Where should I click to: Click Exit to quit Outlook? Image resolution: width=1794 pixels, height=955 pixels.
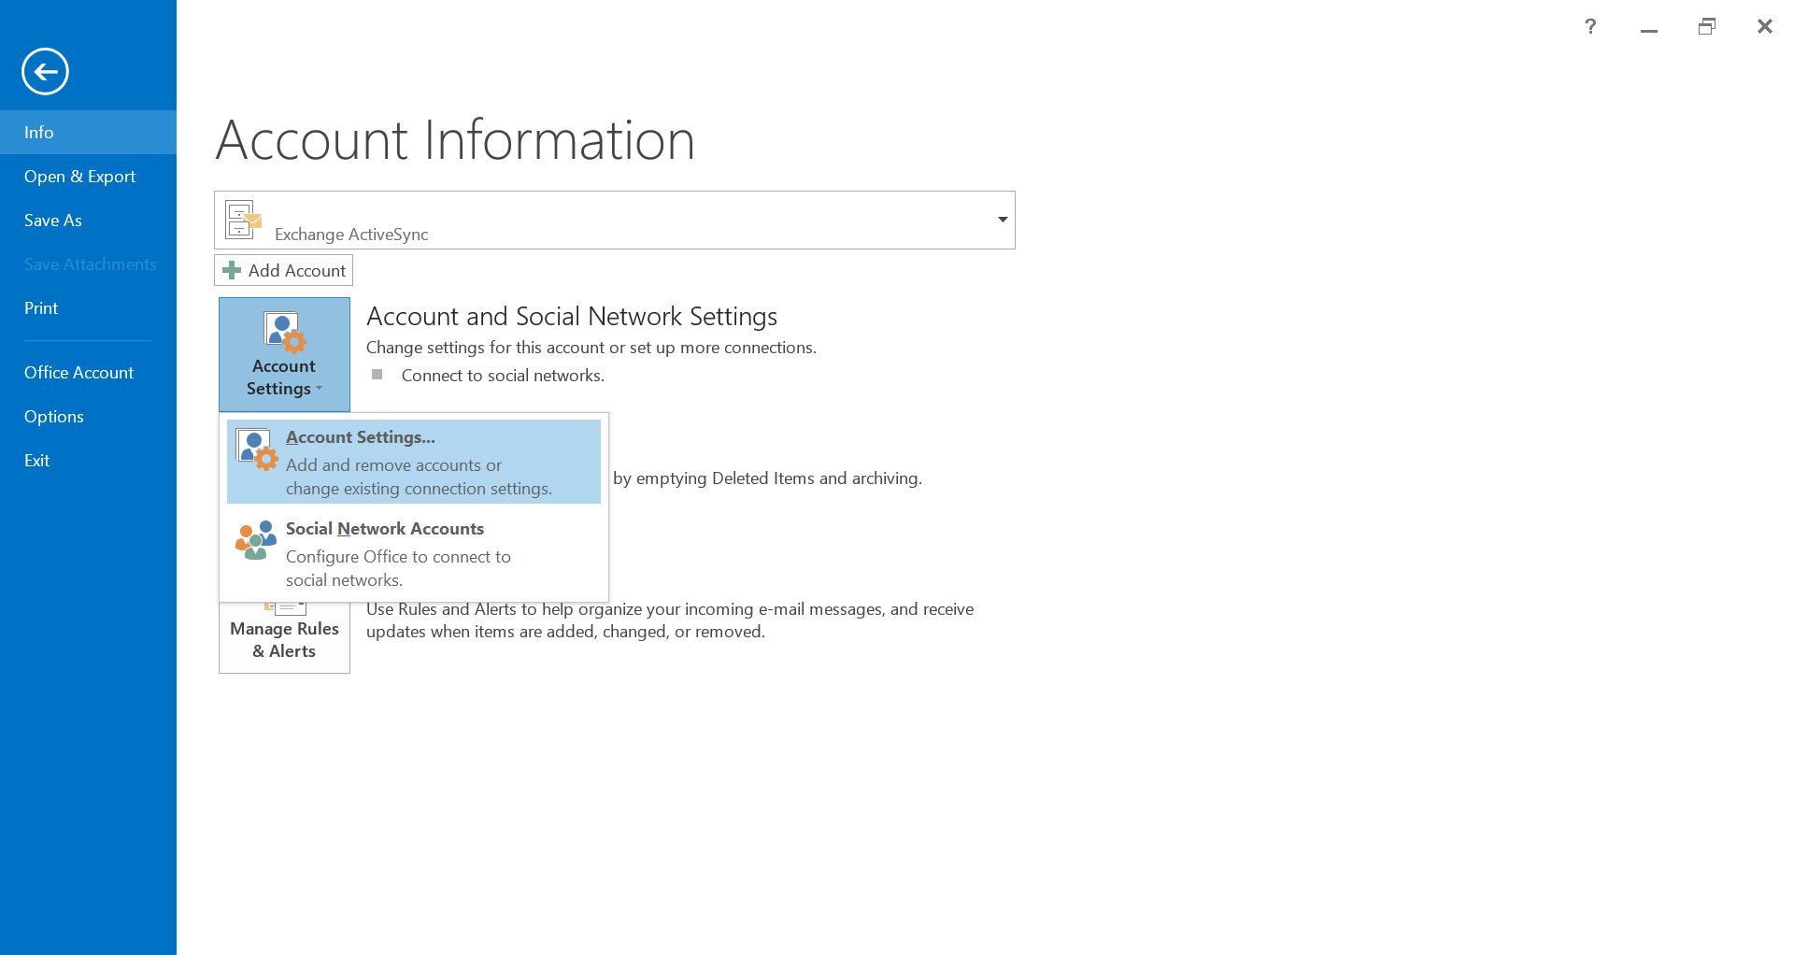37,461
